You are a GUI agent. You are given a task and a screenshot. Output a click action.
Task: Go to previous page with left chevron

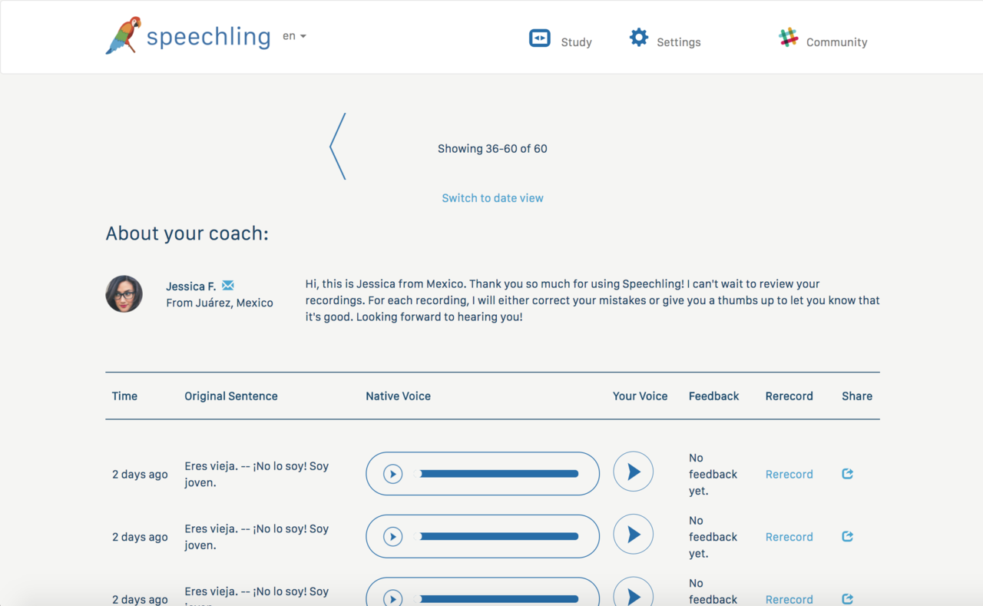(338, 147)
